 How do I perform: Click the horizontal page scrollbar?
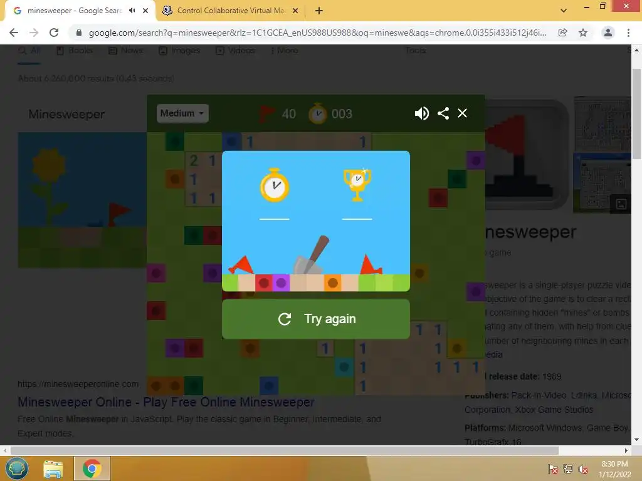(x=285, y=450)
